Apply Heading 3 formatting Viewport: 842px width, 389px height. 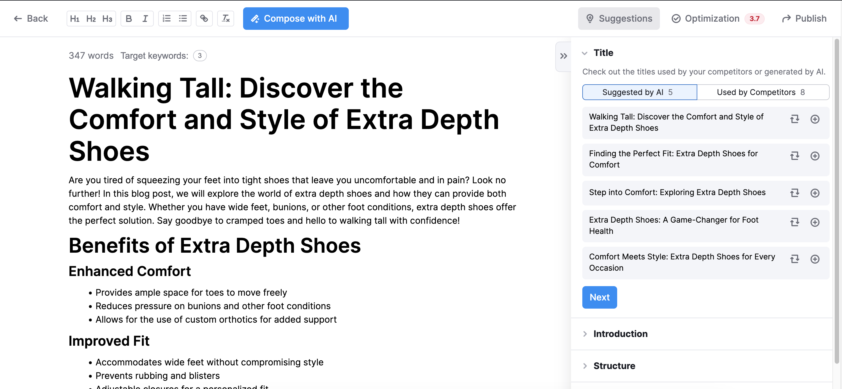[107, 19]
